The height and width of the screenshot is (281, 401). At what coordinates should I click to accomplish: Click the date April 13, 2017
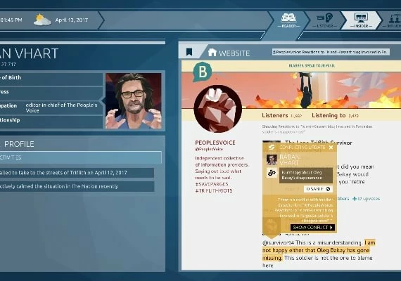coord(72,20)
